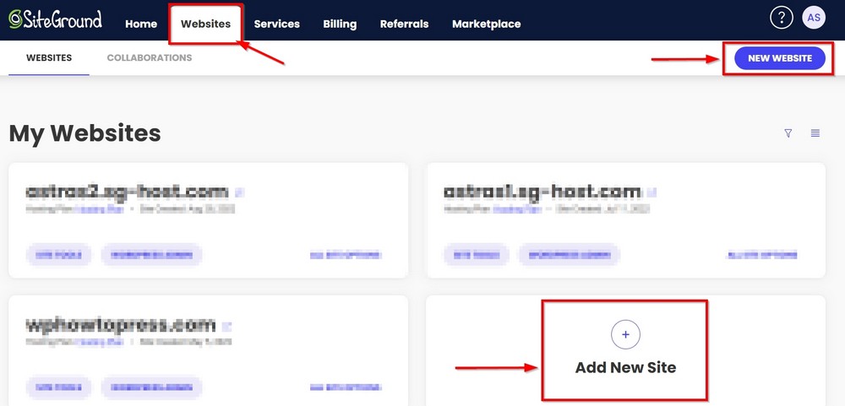The width and height of the screenshot is (845, 406).
Task: Click the plus circle icon to add site
Action: (625, 334)
